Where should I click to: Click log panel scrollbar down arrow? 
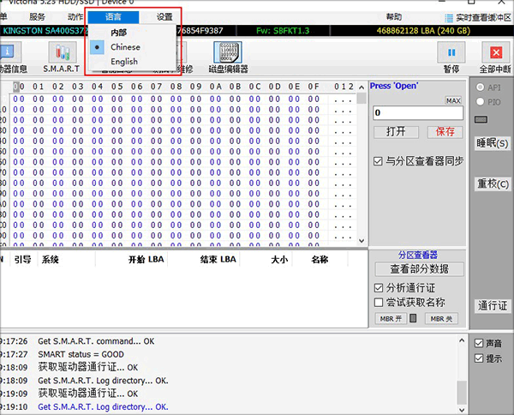click(462, 410)
